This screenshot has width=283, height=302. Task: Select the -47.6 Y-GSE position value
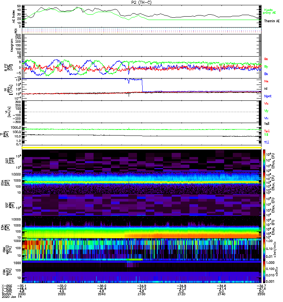point(261,288)
